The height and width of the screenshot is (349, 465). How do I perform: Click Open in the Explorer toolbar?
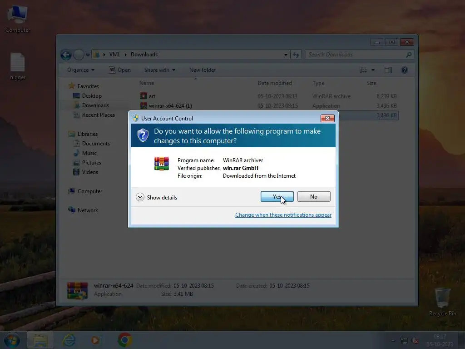(120, 70)
